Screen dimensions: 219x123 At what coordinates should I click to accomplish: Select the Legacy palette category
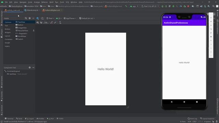click(7, 46)
